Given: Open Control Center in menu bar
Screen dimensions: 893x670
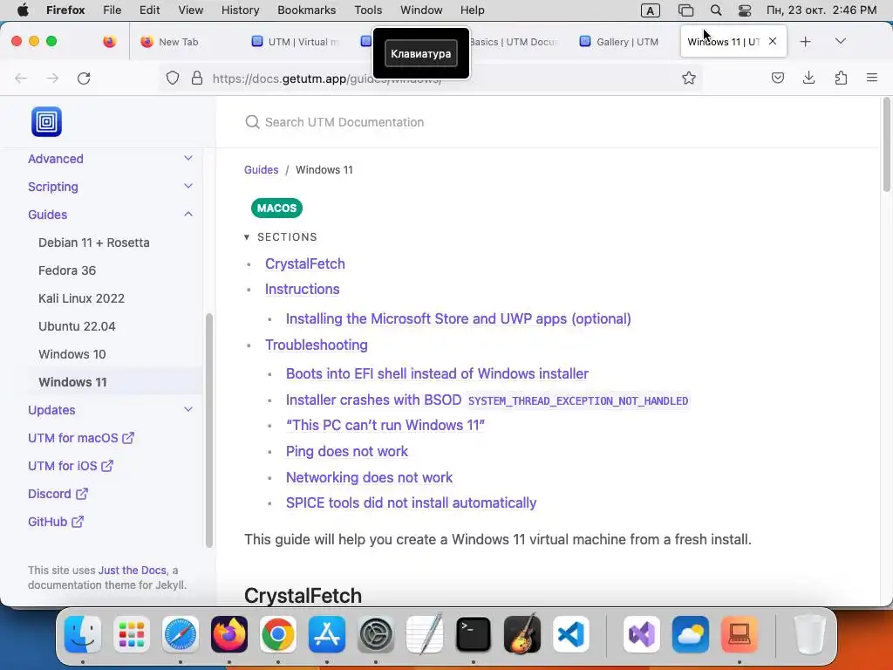Looking at the screenshot, I should pos(745,10).
